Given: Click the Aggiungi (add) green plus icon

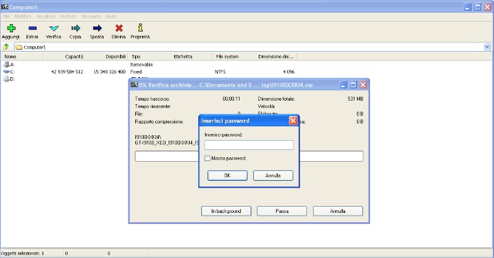Looking at the screenshot, I should pos(10,28).
